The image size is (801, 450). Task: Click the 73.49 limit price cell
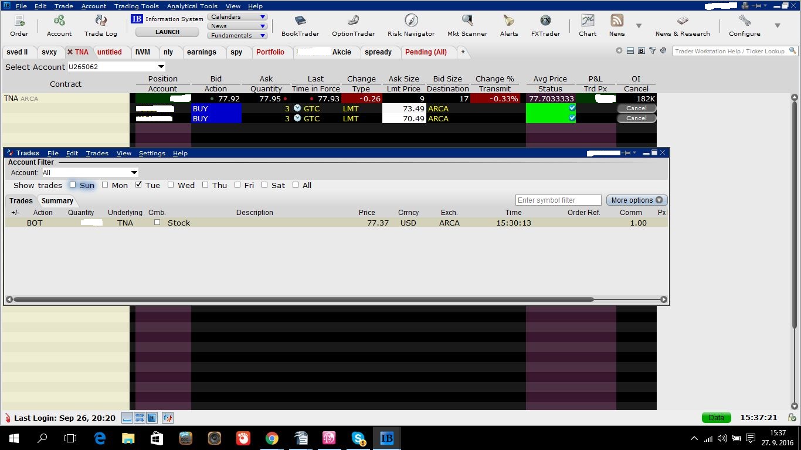[x=404, y=108]
